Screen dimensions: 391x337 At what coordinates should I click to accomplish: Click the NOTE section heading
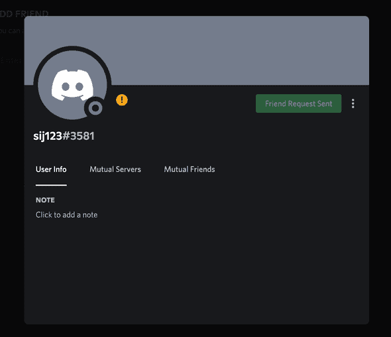click(x=45, y=200)
